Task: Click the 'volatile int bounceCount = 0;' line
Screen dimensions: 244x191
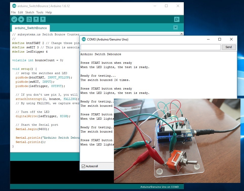Action: [x=38, y=60]
